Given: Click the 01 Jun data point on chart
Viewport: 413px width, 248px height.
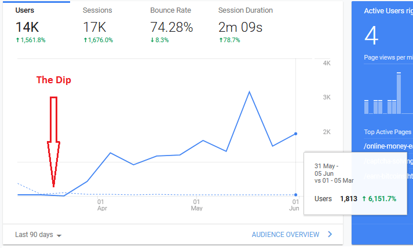Looking at the screenshot, I should 296,134.
